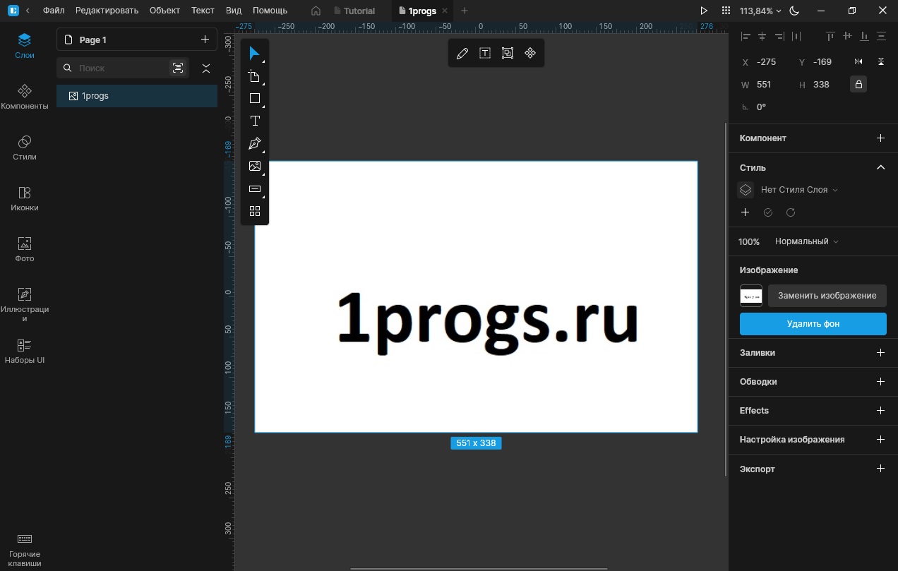
Task: Add a fill in Заливки
Action: [x=880, y=352]
